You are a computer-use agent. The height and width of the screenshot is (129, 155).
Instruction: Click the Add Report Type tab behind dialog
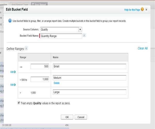[x=20, y=4]
